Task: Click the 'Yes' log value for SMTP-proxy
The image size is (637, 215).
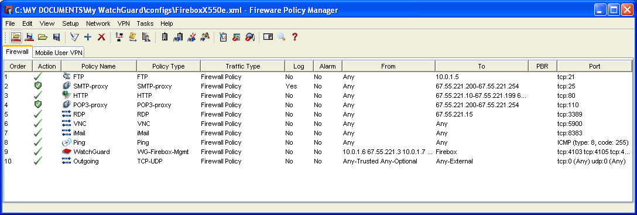Action: coord(291,86)
